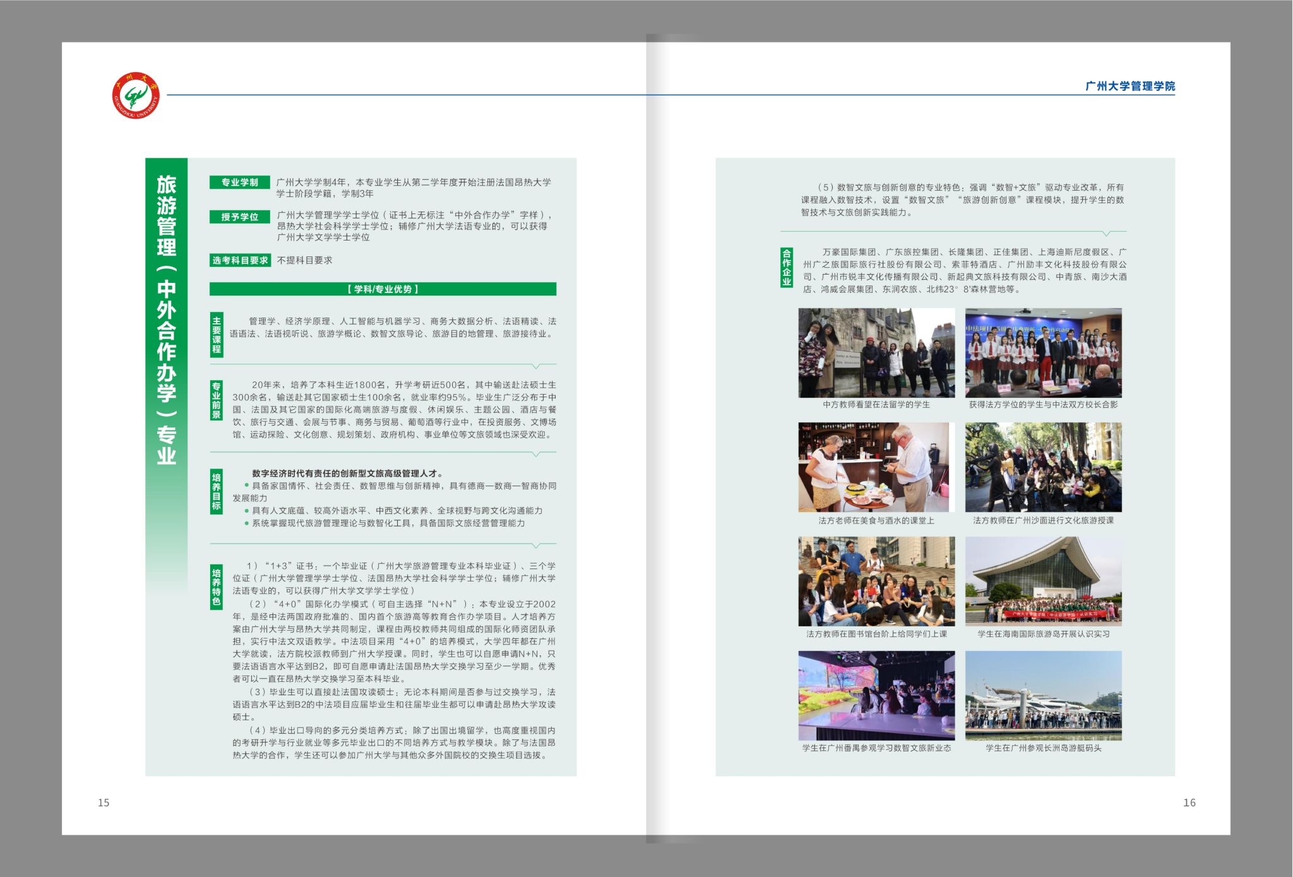Select the vertical 培养目标 tag
The height and width of the screenshot is (877, 1293).
coord(217,491)
